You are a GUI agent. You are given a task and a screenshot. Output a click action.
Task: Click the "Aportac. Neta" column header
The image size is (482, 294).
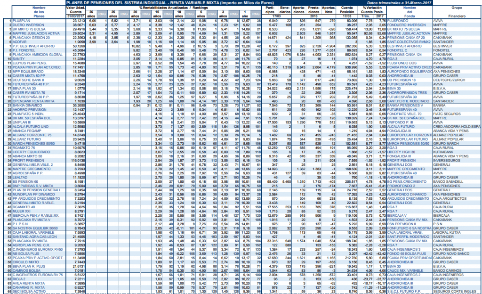point(329,10)
